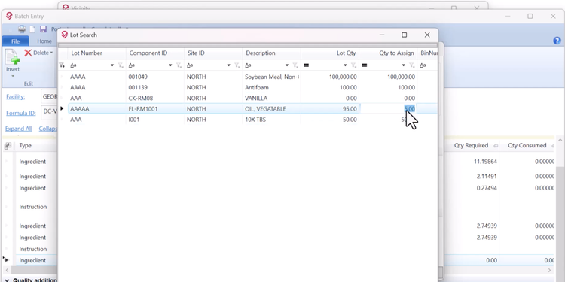Image resolution: width=565 pixels, height=282 pixels.
Task: Switch to the Home ribbon tab
Action: (44, 41)
